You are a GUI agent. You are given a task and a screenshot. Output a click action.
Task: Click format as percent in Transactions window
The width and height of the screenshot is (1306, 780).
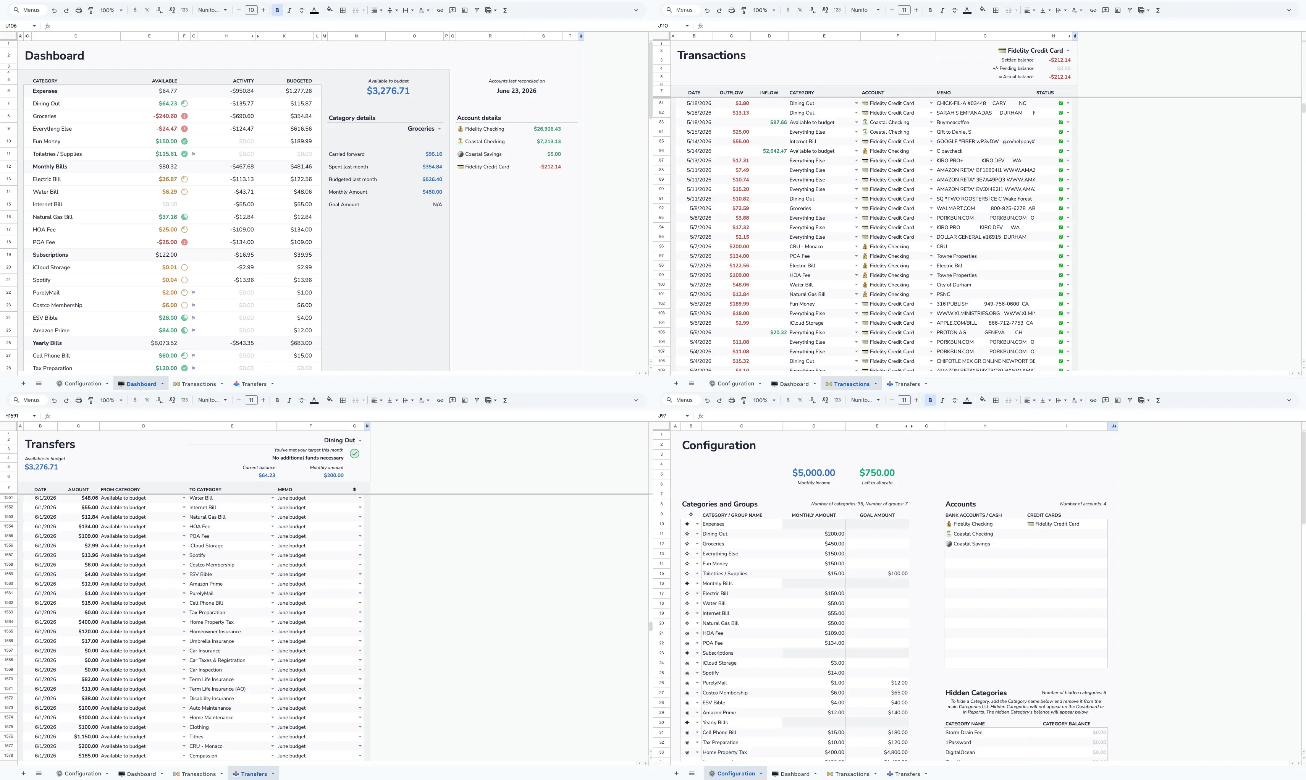(x=800, y=10)
